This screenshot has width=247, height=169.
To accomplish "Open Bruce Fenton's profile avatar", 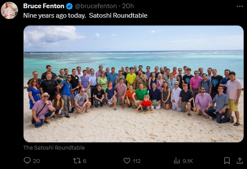I will click(9, 10).
